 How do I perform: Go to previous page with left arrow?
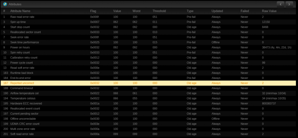click(x=280, y=4)
